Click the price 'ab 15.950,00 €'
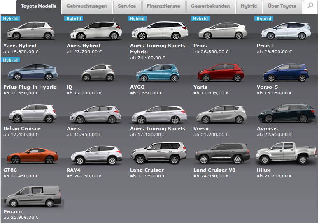Image resolution: width=319 pixels, height=223 pixels. [x=84, y=135]
